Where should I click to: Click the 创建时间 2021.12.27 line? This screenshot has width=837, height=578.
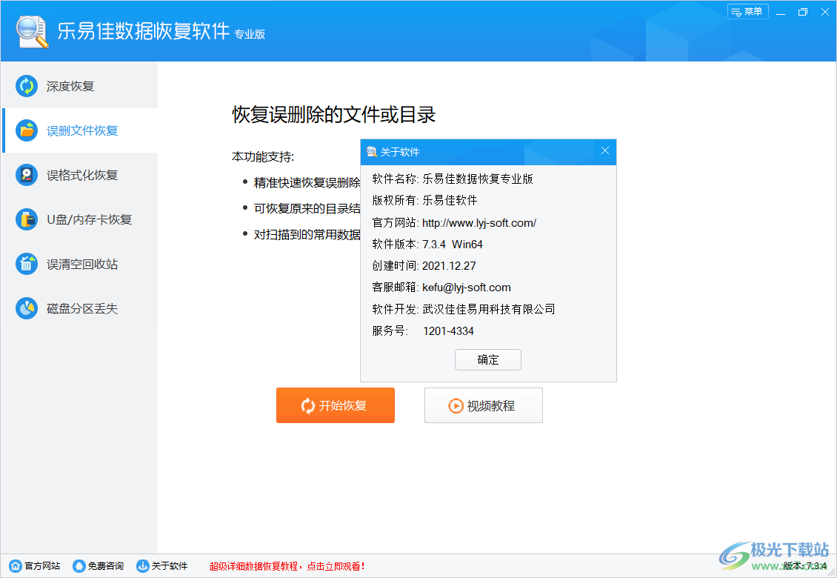coord(424,265)
